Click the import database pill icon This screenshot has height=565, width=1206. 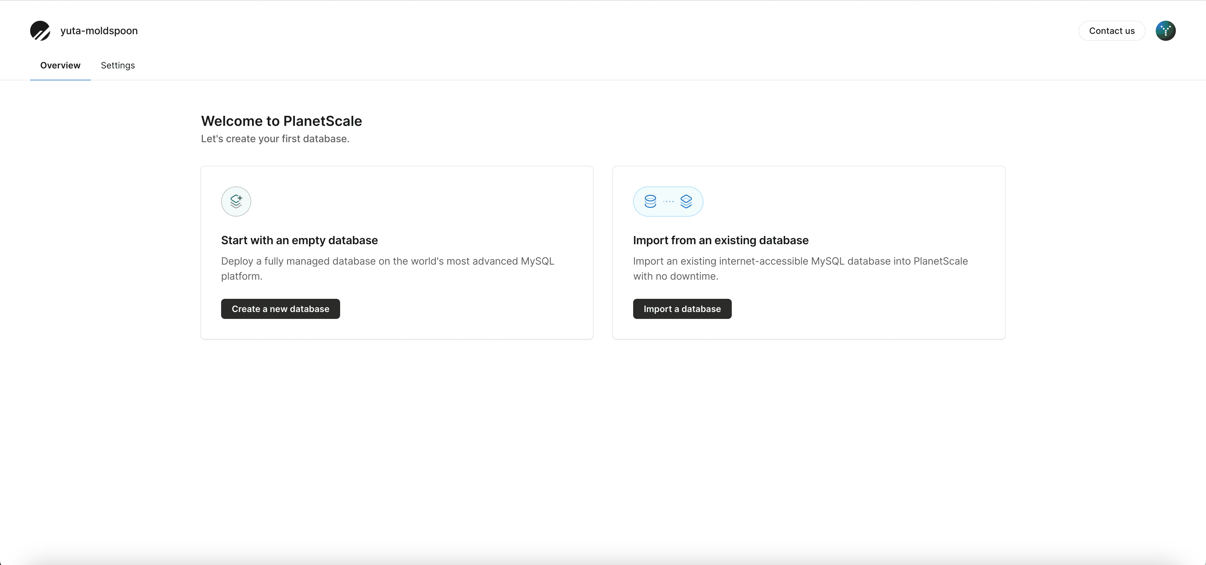[668, 202]
